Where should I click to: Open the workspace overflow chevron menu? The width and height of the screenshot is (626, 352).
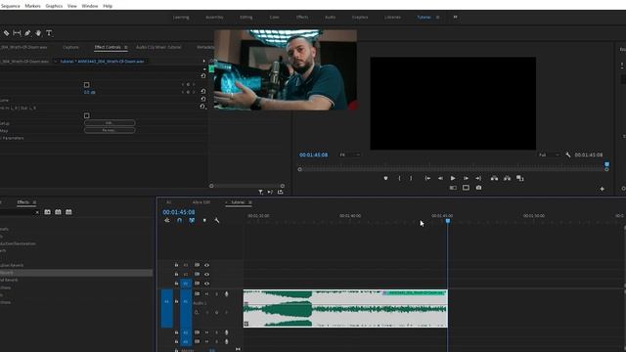[x=455, y=18]
